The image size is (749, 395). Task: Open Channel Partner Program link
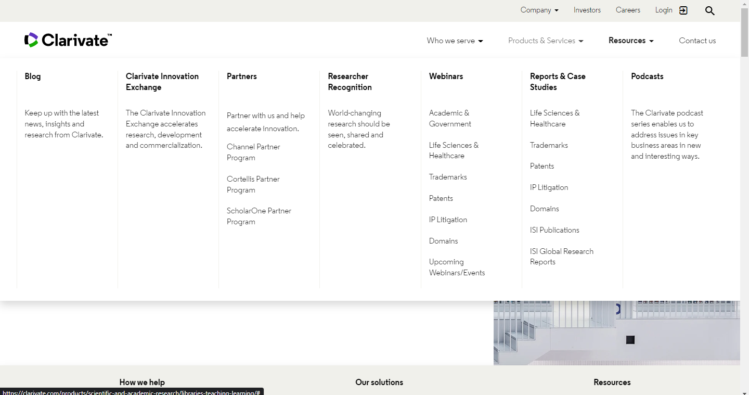coord(253,152)
